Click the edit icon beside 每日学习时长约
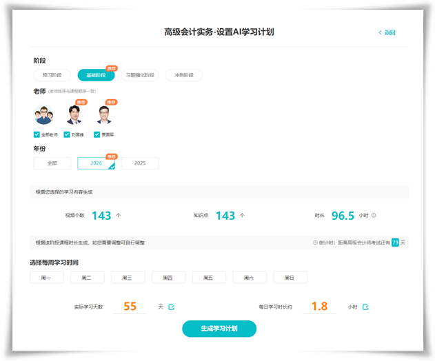The image size is (435, 361). click(366, 307)
